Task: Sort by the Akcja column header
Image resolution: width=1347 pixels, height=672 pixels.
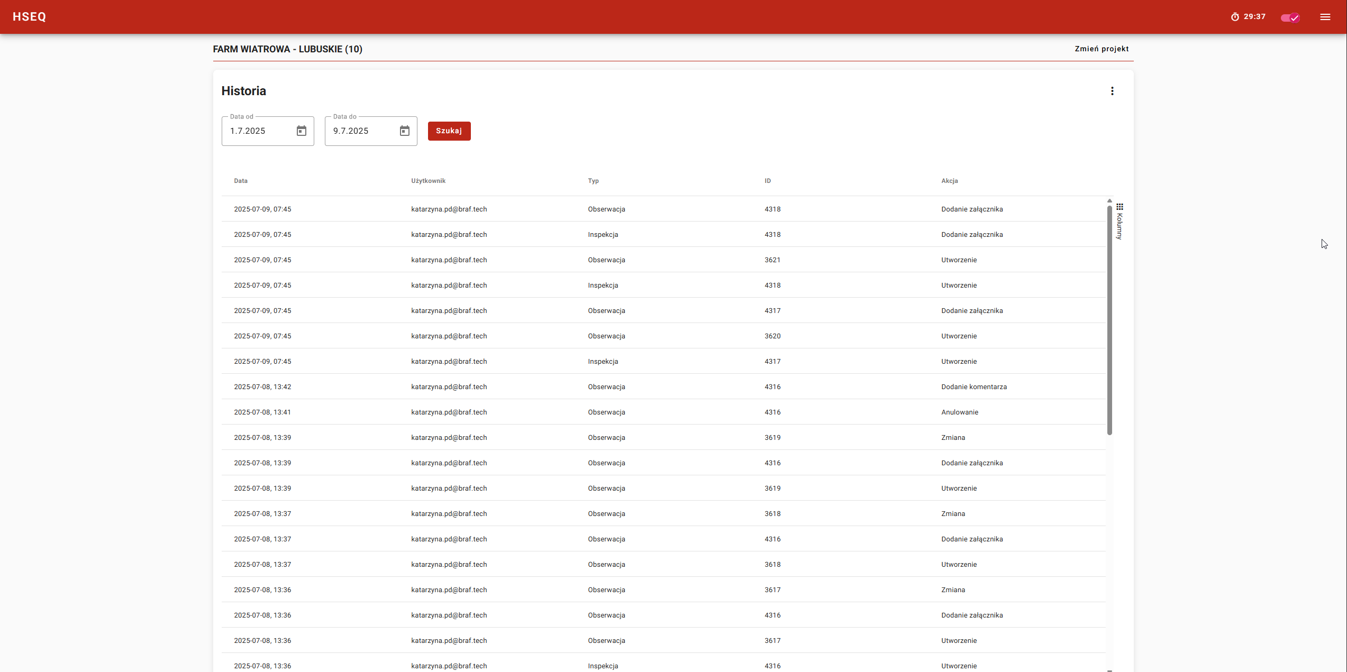Action: [949, 181]
